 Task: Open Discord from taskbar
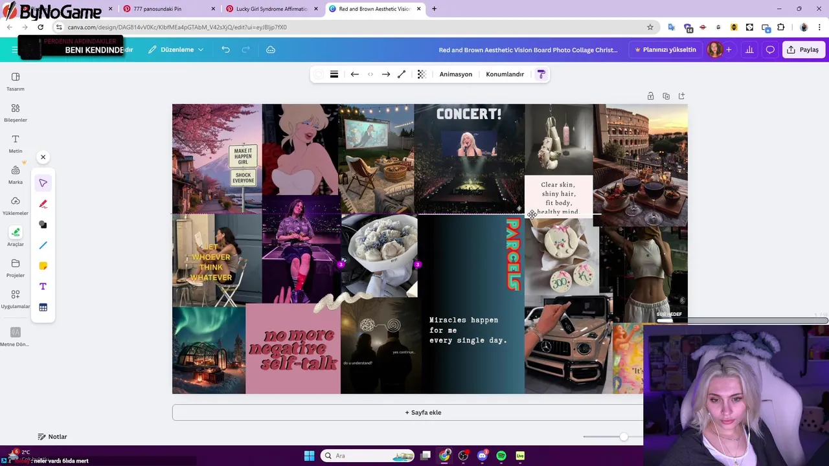pyautogui.click(x=482, y=456)
